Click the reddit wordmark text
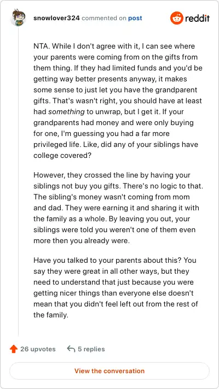219x389 pixels. tap(197, 19)
